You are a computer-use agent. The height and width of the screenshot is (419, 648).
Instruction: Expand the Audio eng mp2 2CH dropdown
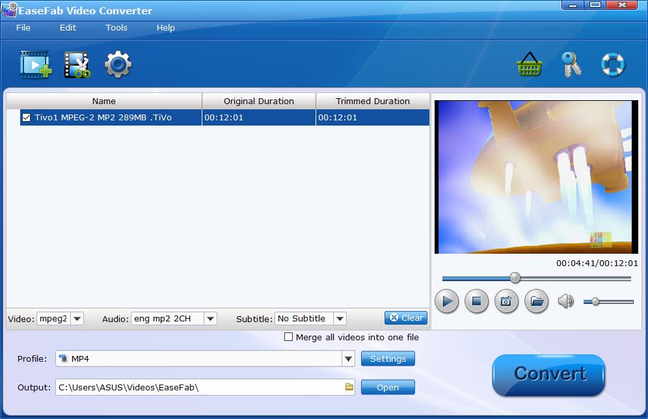[x=210, y=319]
